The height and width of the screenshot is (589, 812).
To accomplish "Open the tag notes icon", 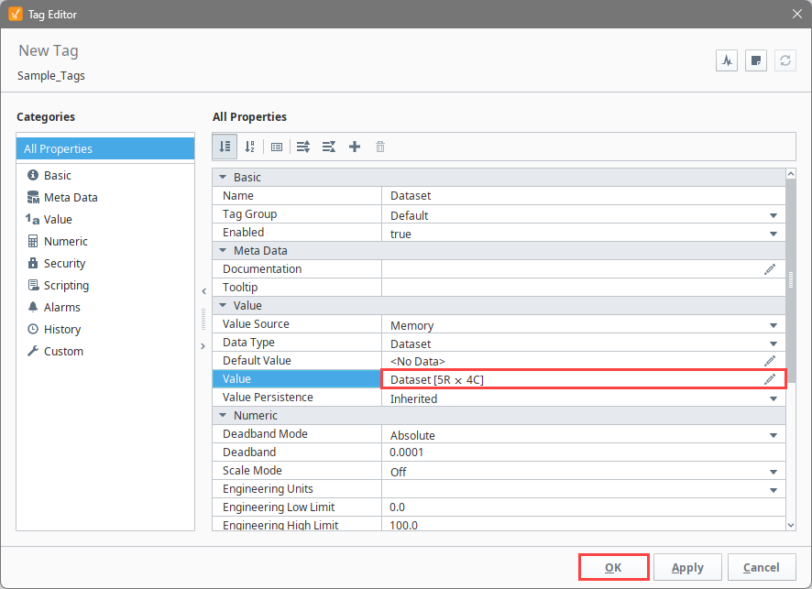I will [x=755, y=61].
